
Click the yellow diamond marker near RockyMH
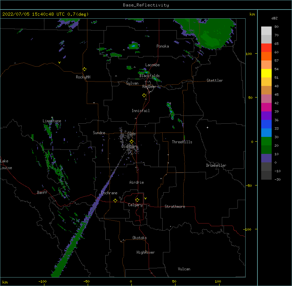pyautogui.click(x=85, y=69)
